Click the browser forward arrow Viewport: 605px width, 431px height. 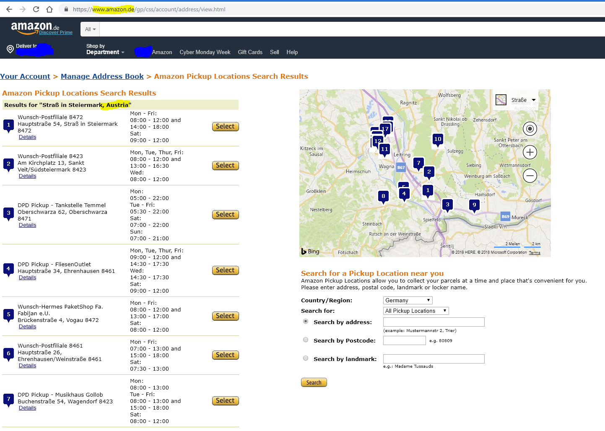[23, 9]
